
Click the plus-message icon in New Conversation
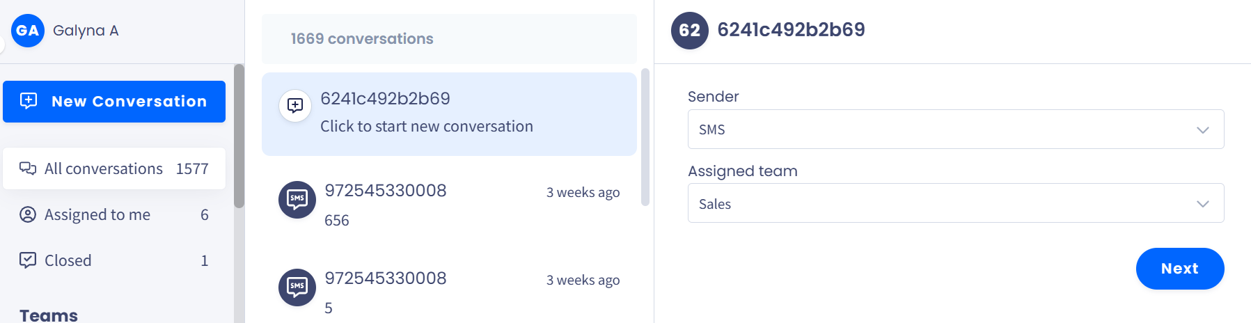[29, 101]
